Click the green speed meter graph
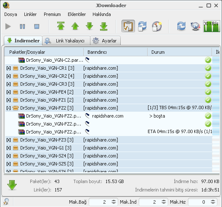The height and width of the screenshot is (207, 222). click(211, 26)
